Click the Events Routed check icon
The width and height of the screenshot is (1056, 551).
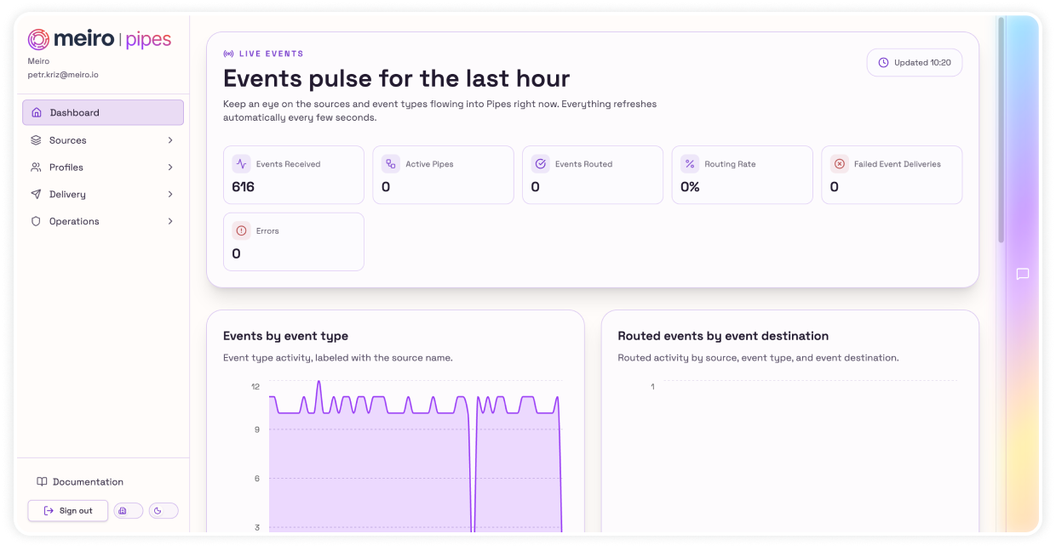(541, 164)
